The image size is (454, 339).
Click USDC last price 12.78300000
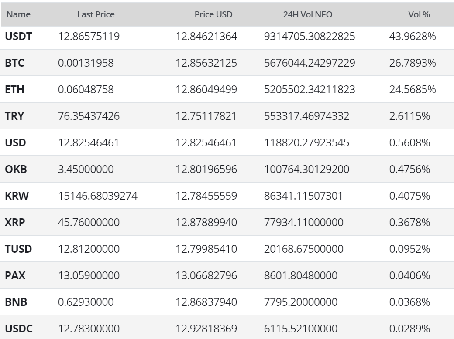click(x=89, y=329)
